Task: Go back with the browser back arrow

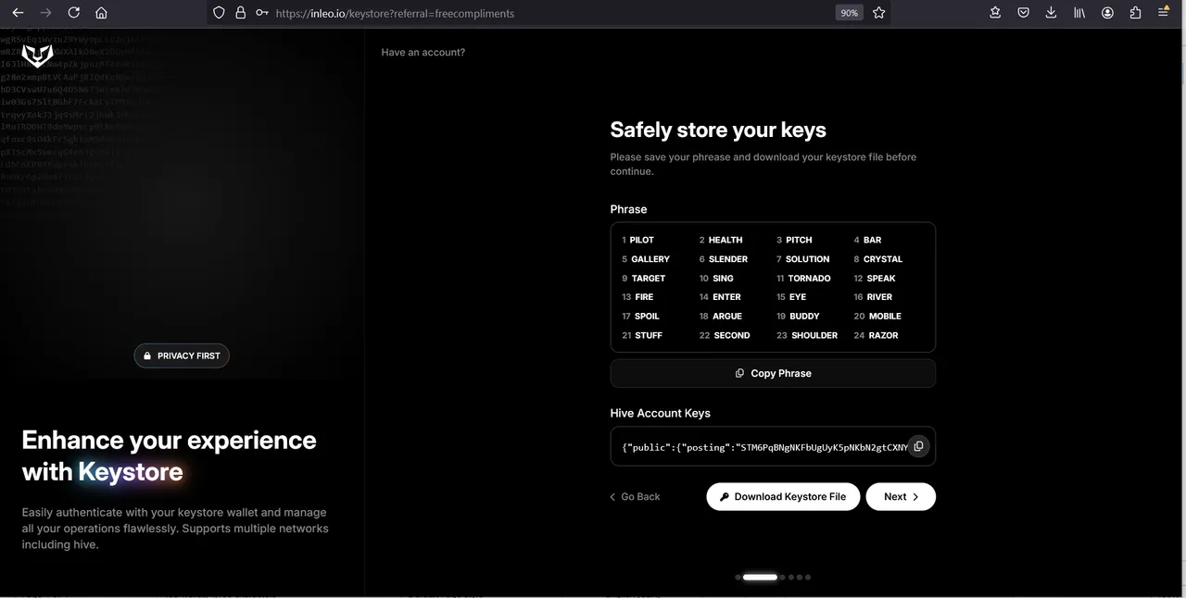Action: pyautogui.click(x=18, y=13)
